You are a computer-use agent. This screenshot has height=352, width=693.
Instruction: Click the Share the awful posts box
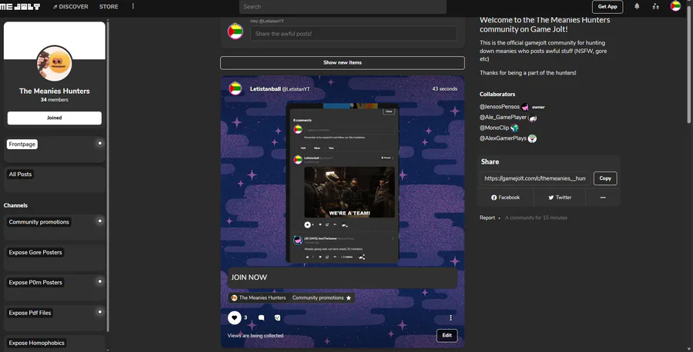tap(353, 34)
